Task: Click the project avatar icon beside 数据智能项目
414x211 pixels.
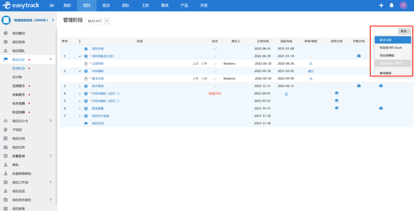Action: (x=6, y=20)
